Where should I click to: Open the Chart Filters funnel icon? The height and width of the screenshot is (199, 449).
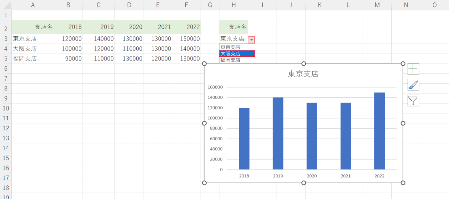(413, 101)
